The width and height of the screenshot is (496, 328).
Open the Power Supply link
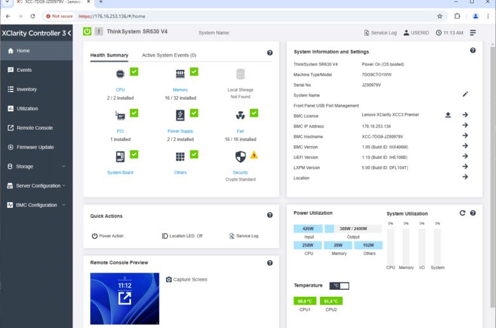tap(181, 131)
